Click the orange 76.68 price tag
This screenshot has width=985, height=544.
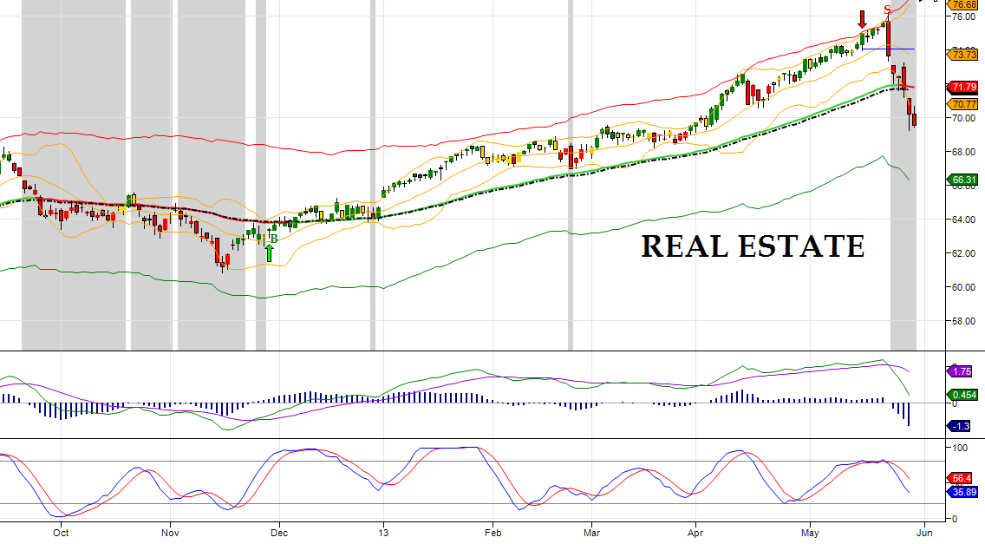tap(964, 4)
